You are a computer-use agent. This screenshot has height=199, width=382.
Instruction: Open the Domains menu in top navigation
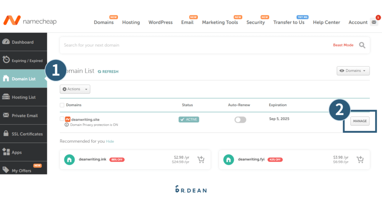104,22
